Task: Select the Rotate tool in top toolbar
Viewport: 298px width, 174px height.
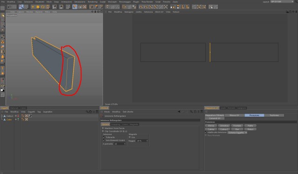Action: pyautogui.click(x=43, y=7)
